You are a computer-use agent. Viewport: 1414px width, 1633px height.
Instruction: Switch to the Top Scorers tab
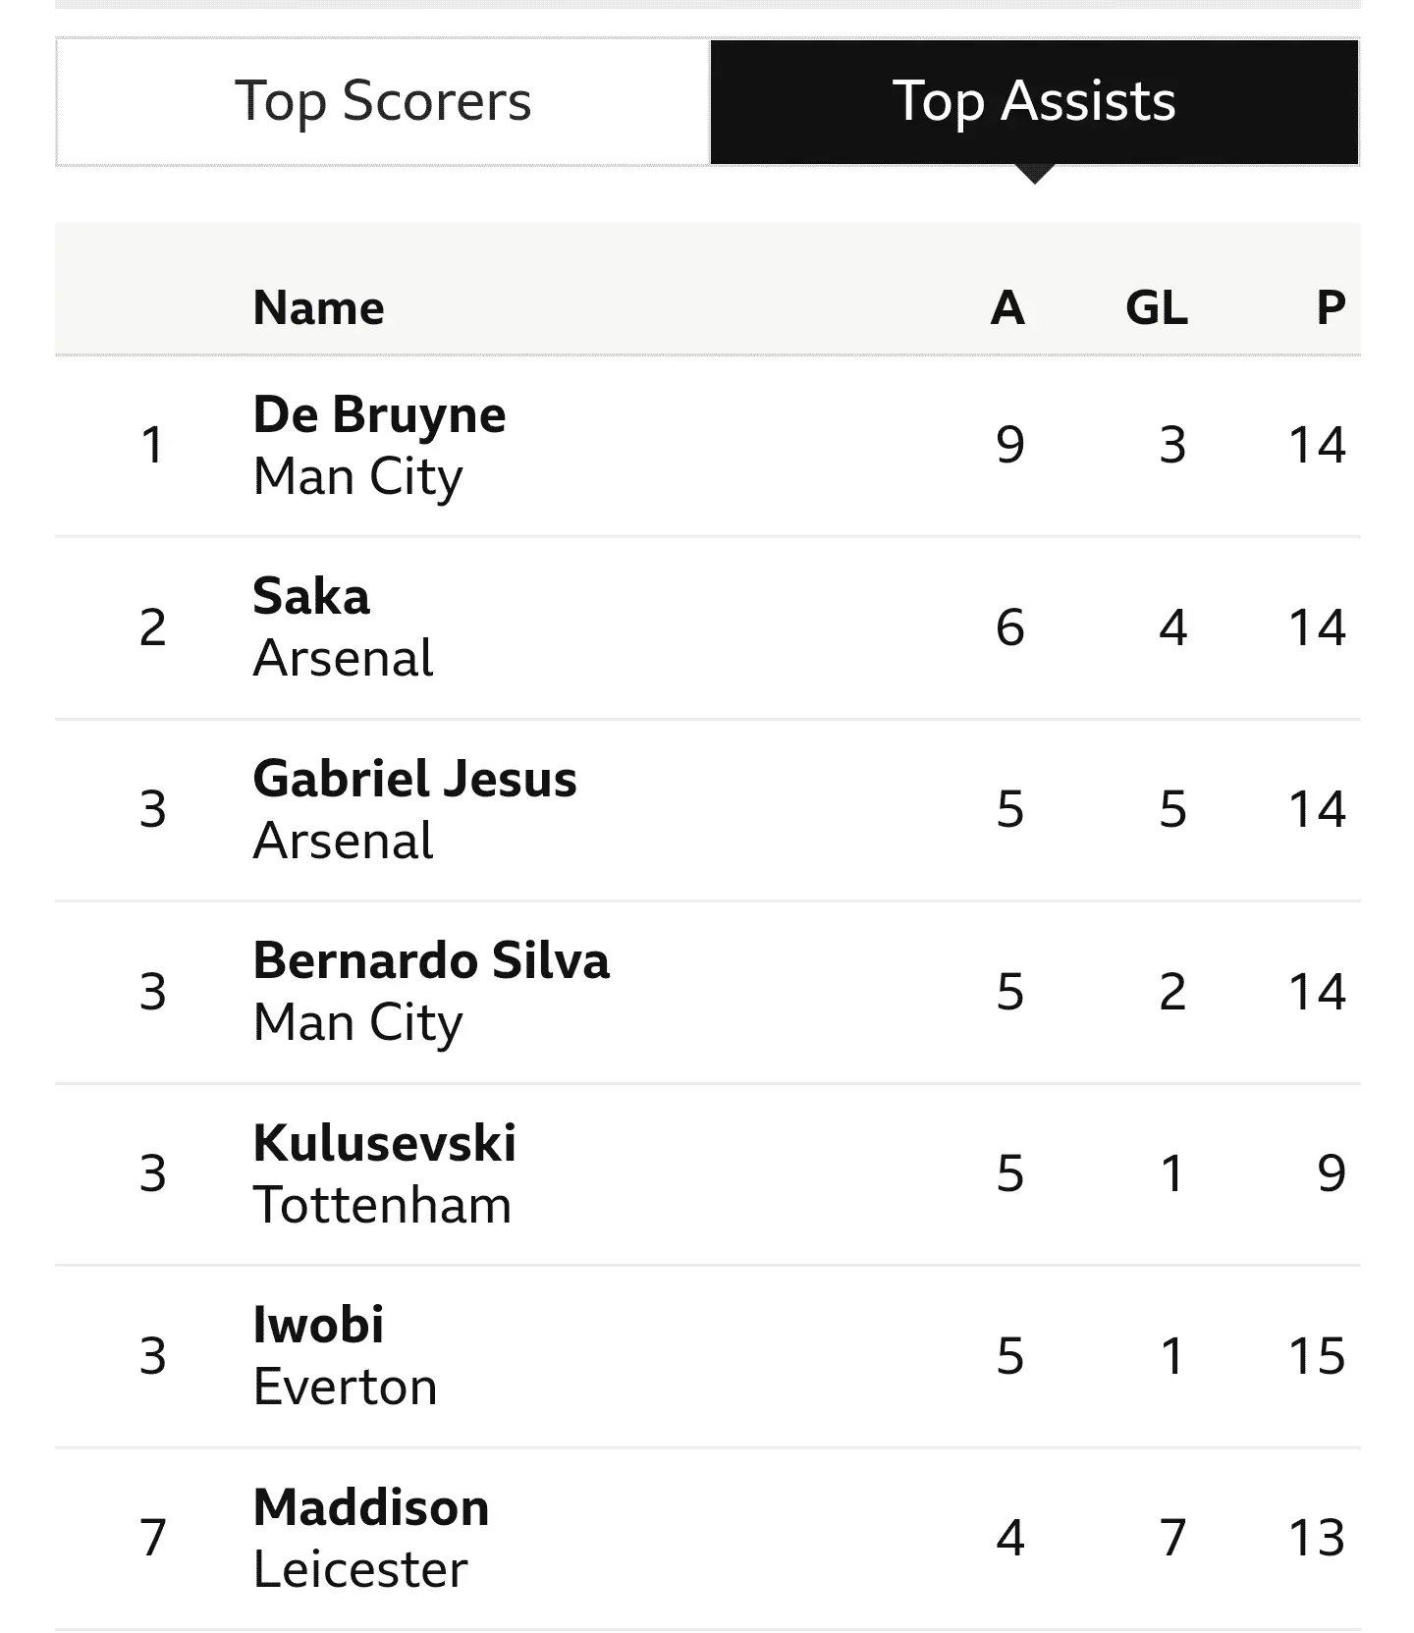383,102
